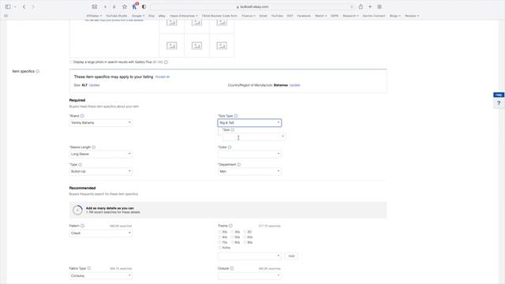Open the Affiliates bookmarks folder
This screenshot has width=505, height=284.
(94, 16)
